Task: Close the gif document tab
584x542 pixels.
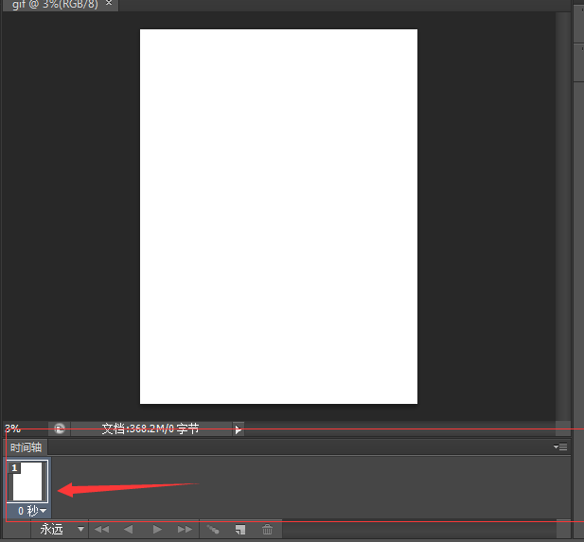Action: click(x=109, y=4)
